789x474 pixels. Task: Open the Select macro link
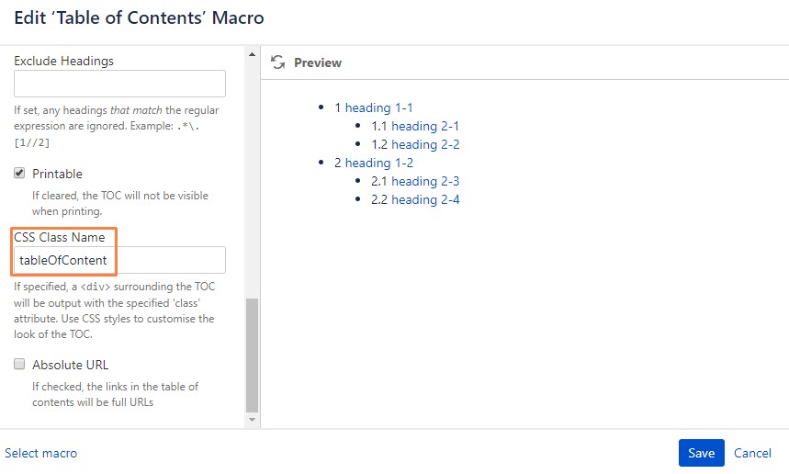(x=41, y=453)
